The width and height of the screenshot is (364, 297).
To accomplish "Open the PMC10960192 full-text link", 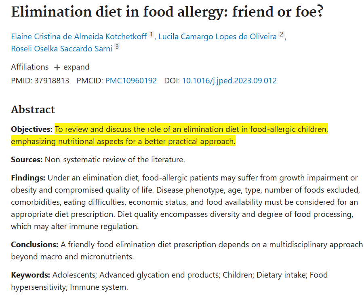I will (131, 81).
